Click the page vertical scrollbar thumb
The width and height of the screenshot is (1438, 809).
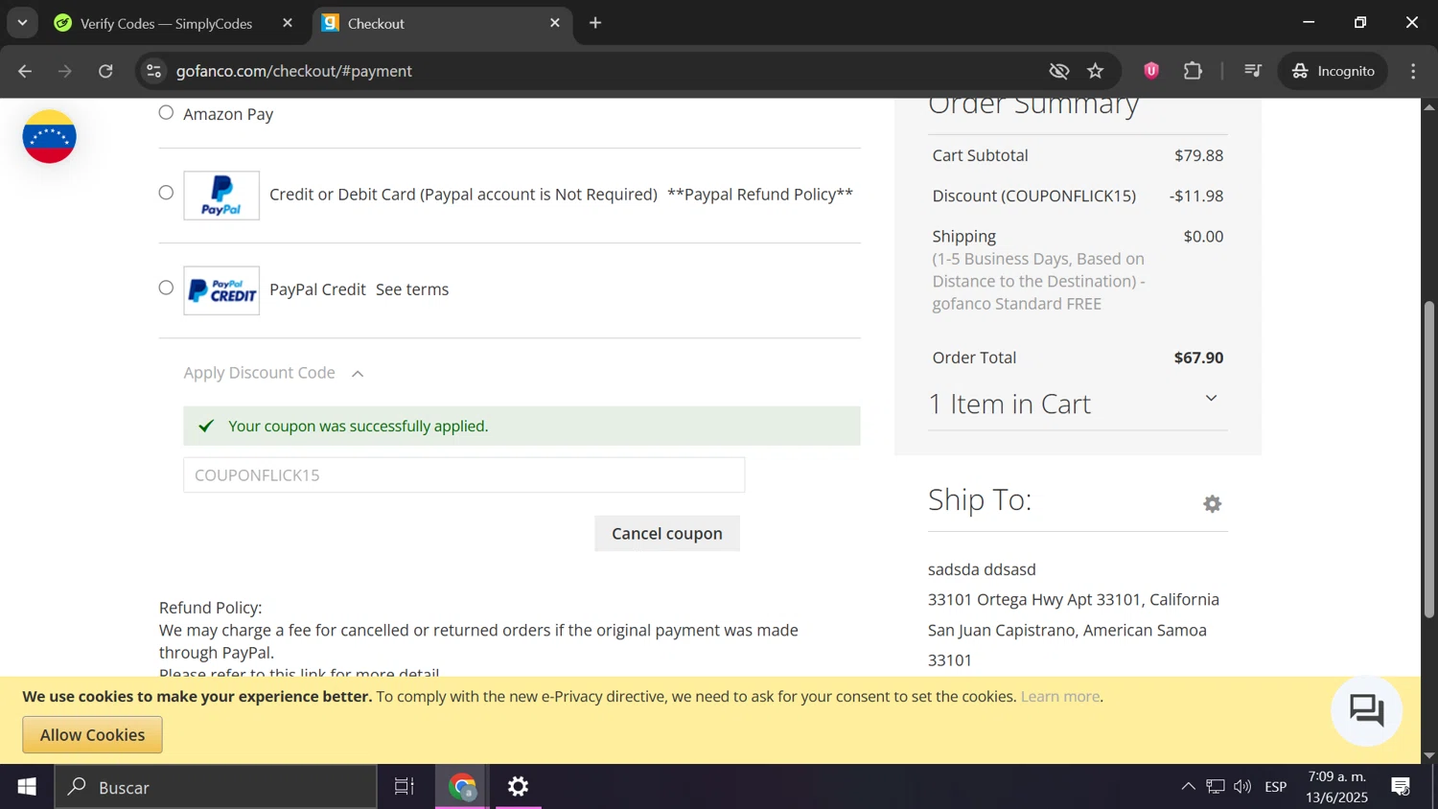[x=1428, y=459]
